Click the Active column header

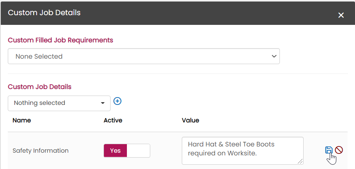[x=113, y=120]
